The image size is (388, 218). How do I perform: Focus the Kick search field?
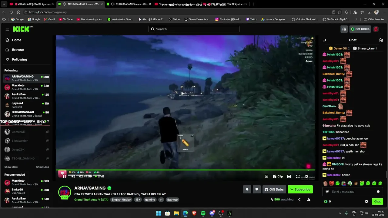(194, 29)
